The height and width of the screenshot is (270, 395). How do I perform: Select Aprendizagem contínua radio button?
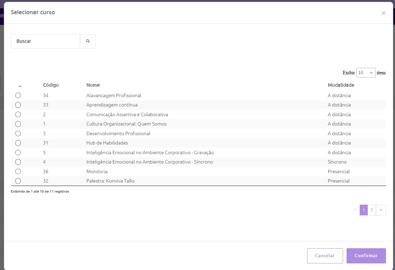[18, 105]
